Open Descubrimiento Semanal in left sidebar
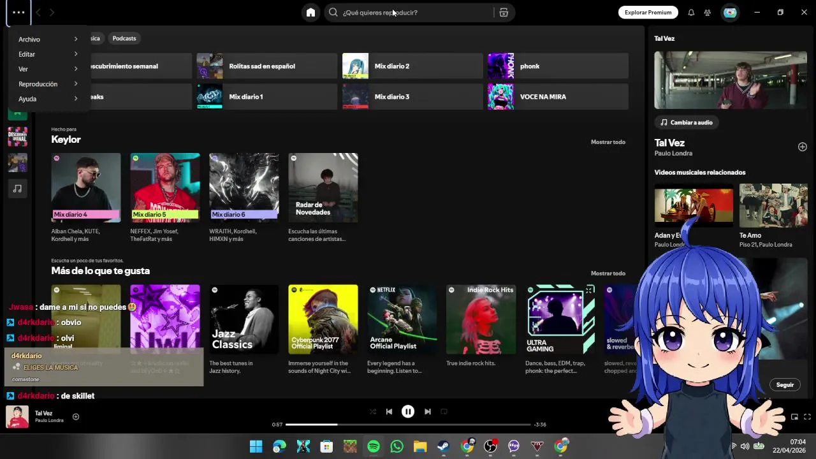Image resolution: width=816 pixels, height=459 pixels. (x=18, y=137)
